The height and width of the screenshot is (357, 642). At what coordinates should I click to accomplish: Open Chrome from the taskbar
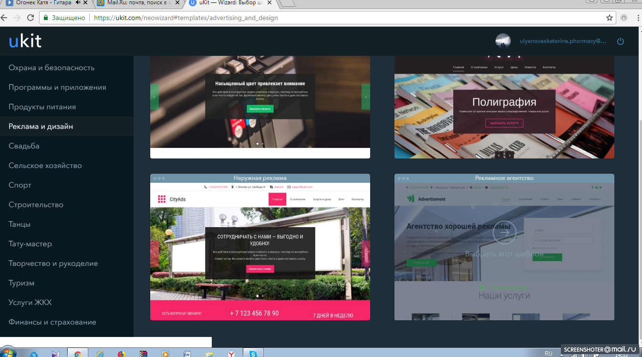[77, 354]
